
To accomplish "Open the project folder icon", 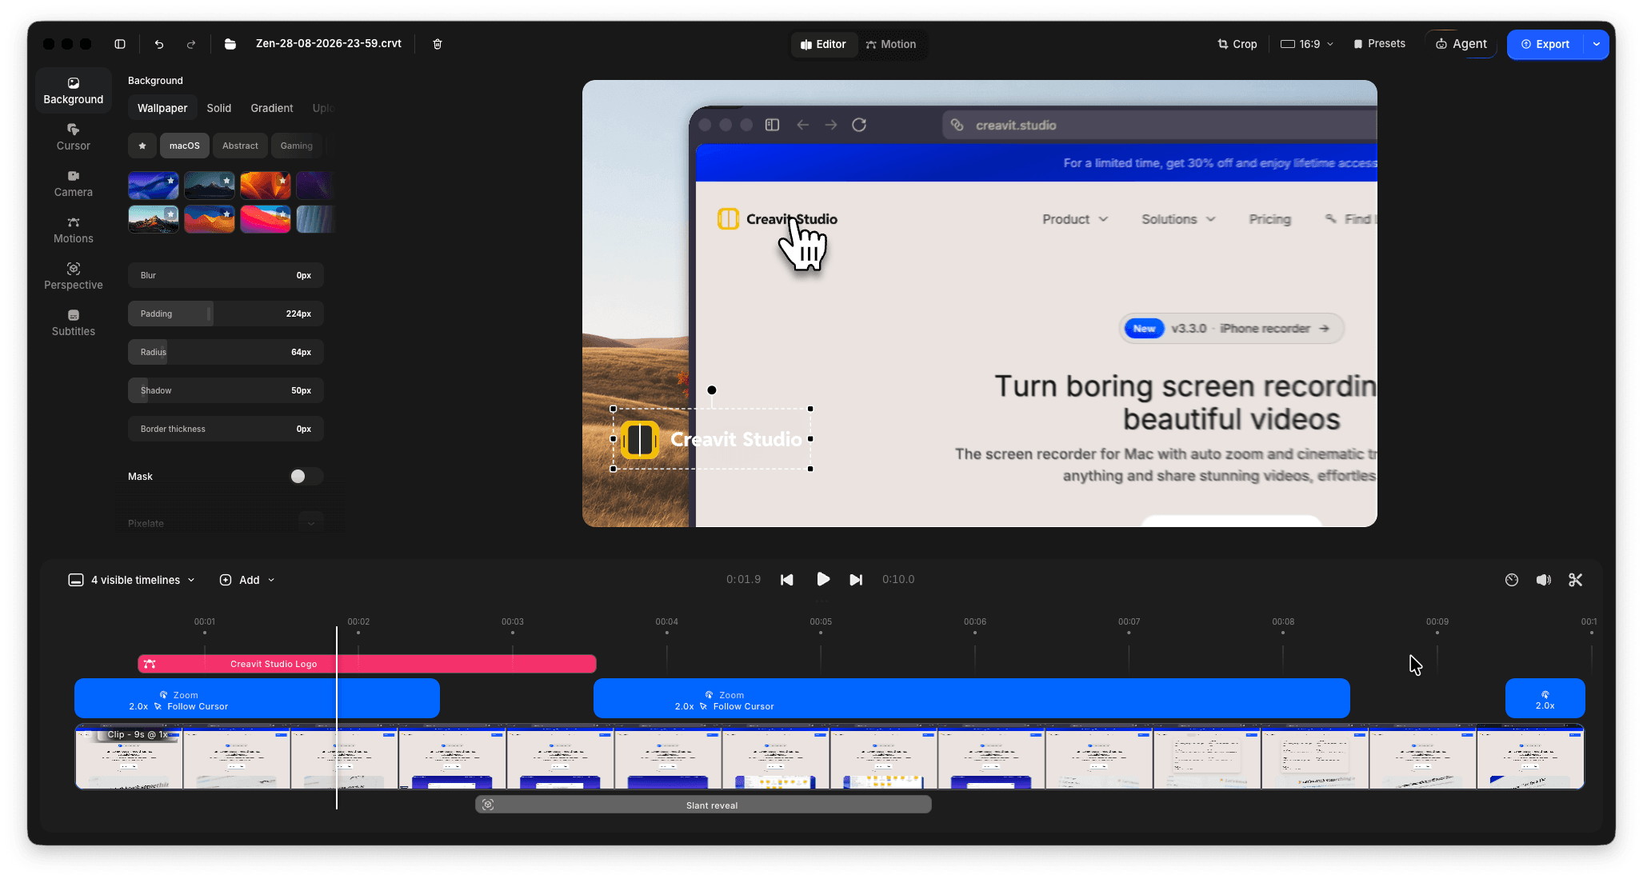I will [230, 44].
